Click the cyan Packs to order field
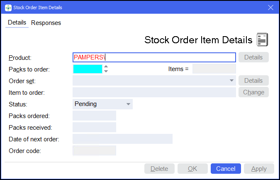The image size is (280, 180). (x=87, y=69)
